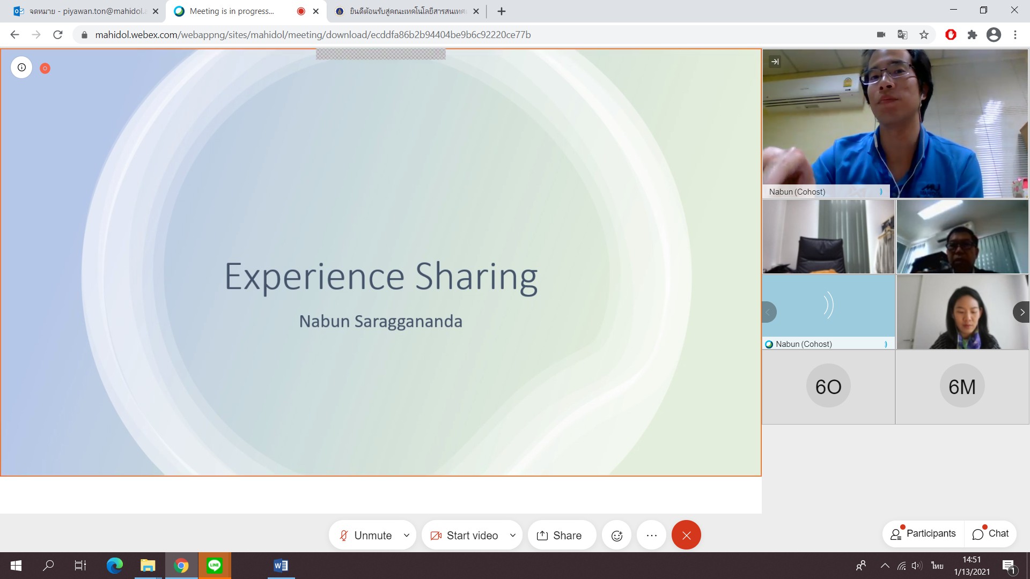Expand the video options arrow beside Start video
The image size is (1030, 579).
tap(512, 535)
